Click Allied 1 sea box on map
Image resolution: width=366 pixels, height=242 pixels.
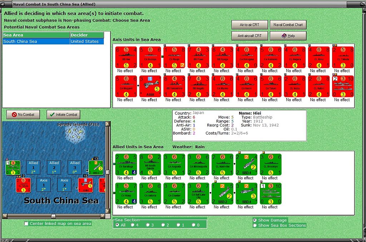pyautogui.click(x=33, y=168)
